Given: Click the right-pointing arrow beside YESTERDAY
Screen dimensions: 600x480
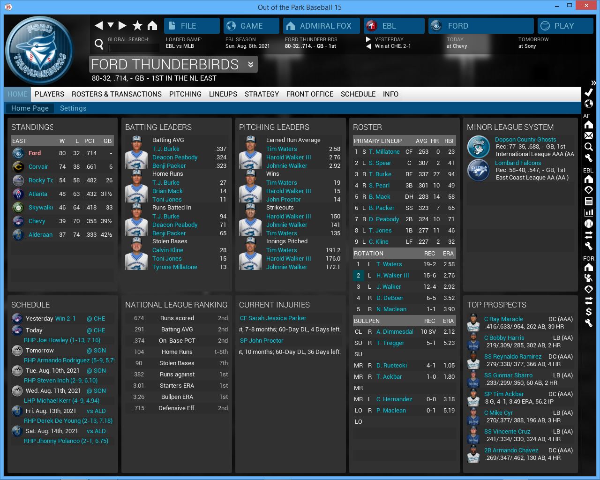Looking at the screenshot, I should coord(368,39).
